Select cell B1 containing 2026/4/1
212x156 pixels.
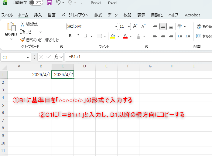pyautogui.click(x=41, y=75)
